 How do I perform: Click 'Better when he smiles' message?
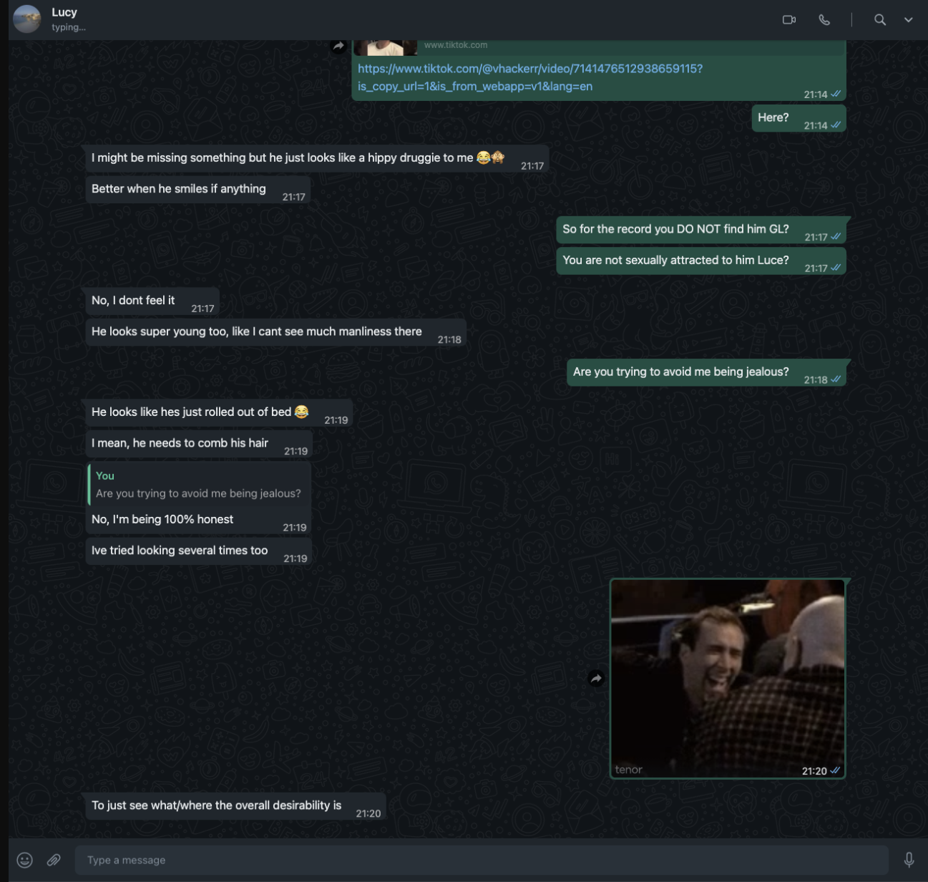coord(178,189)
